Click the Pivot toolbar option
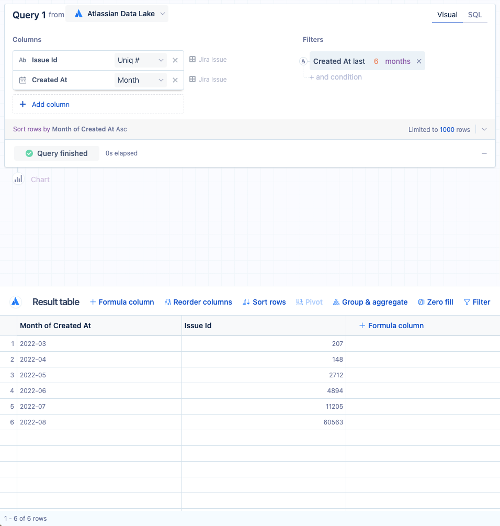 pos(309,302)
